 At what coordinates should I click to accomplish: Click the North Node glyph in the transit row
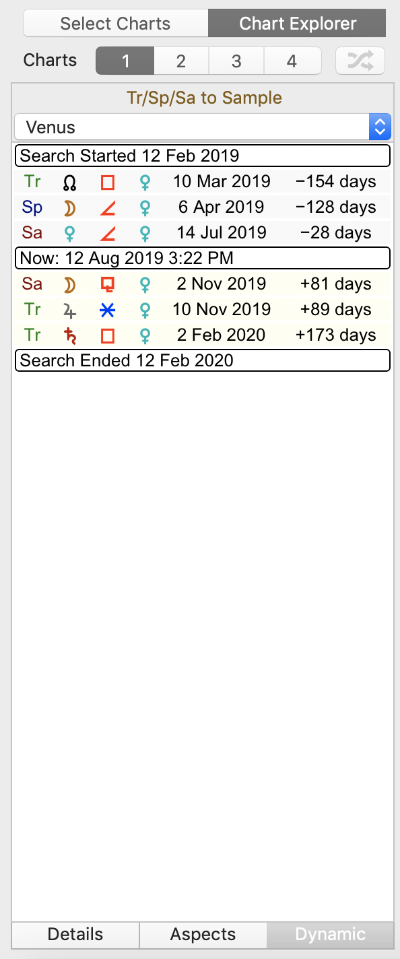point(69,181)
